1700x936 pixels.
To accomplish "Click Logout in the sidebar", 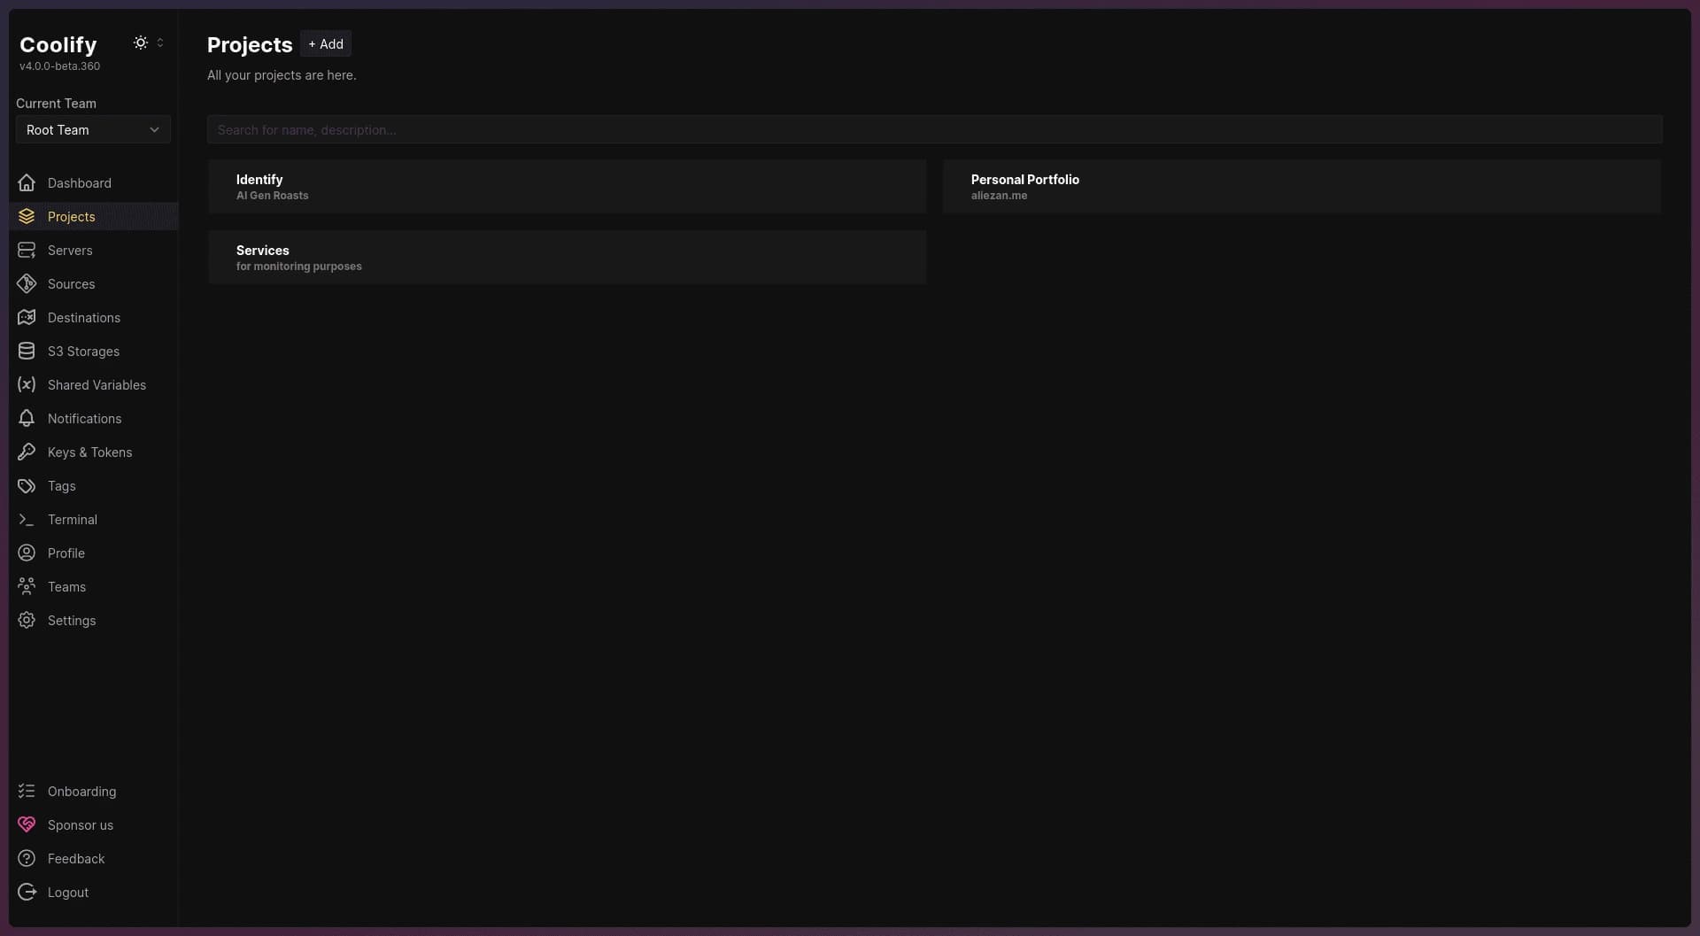I will click(x=93, y=892).
